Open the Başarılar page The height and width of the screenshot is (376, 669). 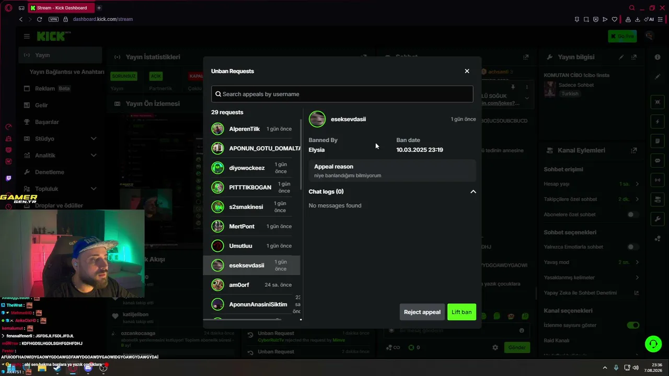(60, 122)
